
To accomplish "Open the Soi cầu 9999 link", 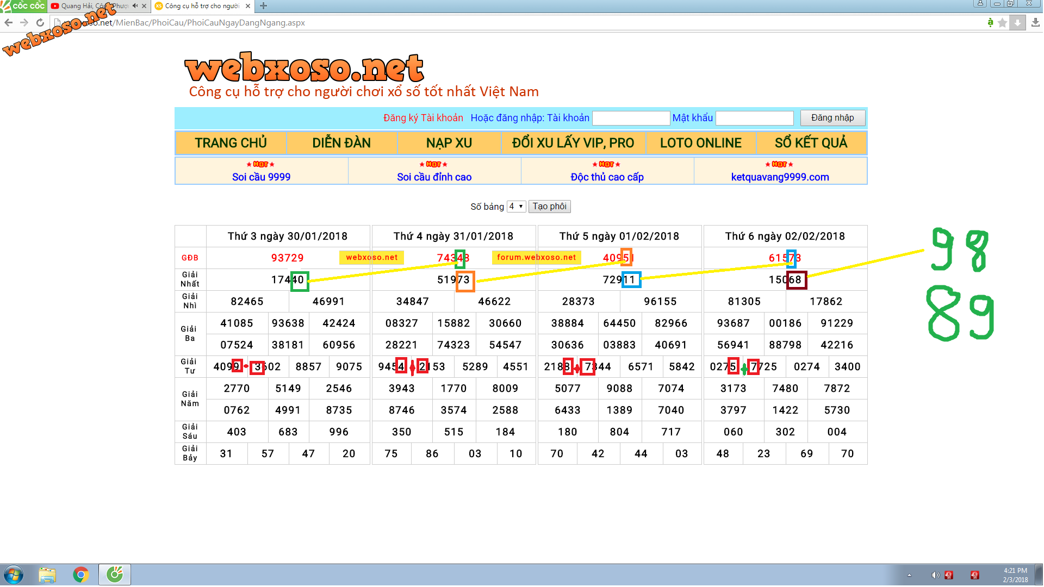I will click(x=261, y=177).
